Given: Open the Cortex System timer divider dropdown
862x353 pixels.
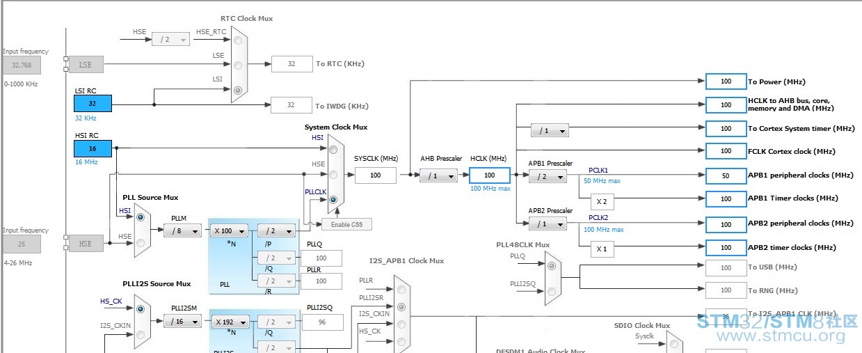Looking at the screenshot, I should [x=550, y=130].
